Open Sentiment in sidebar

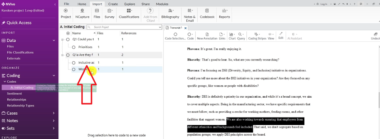14,94
